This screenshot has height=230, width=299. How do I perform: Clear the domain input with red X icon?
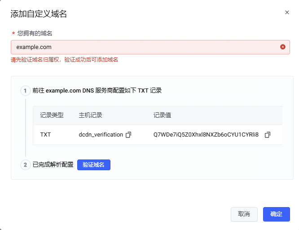tap(283, 47)
